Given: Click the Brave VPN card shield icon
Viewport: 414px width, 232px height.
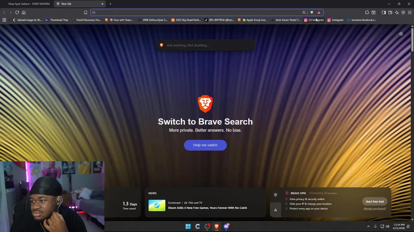Looking at the screenshot, I should click(276, 195).
